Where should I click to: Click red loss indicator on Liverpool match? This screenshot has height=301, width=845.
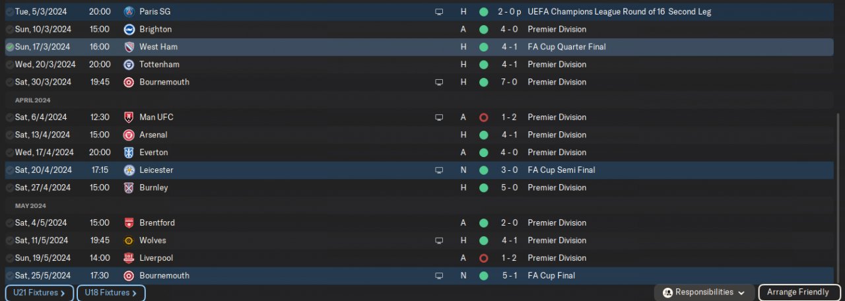[483, 258]
